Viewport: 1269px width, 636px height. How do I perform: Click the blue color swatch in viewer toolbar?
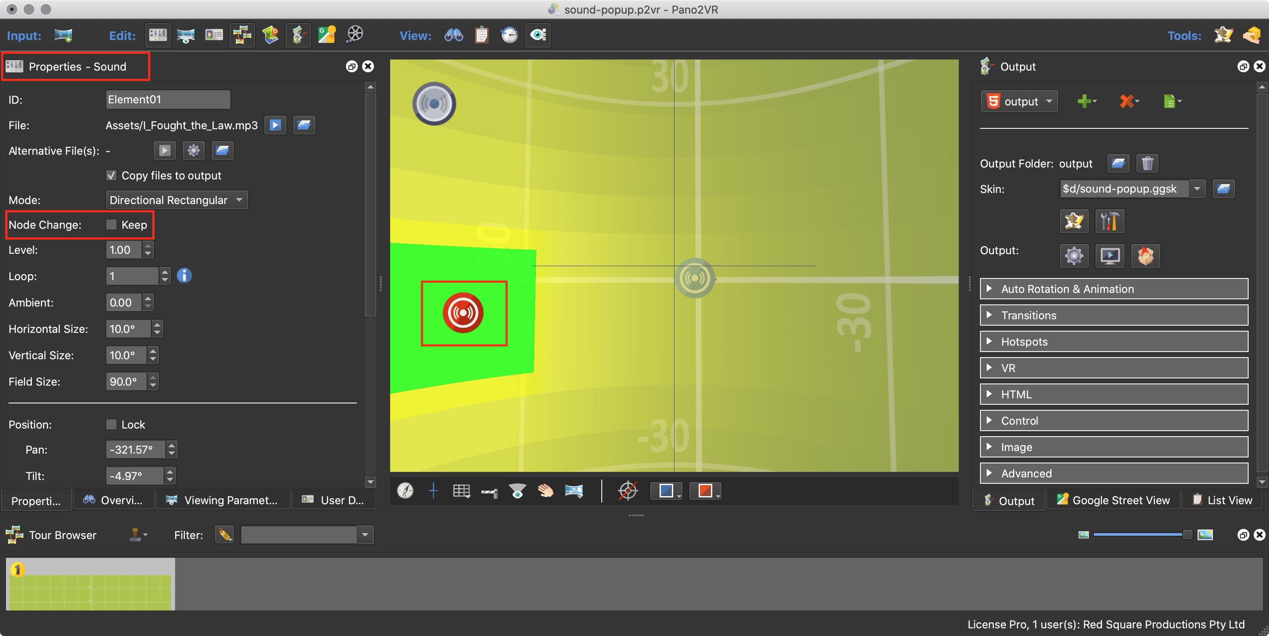pos(666,490)
